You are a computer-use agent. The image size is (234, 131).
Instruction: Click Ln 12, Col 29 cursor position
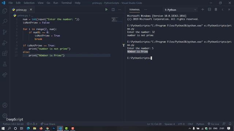click(154, 124)
